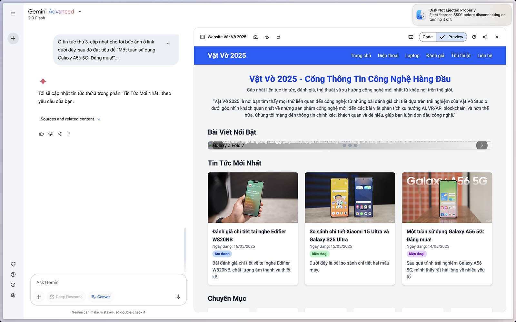Advance carousel with next arrow
Viewport: 516px width, 322px height.
coord(481,146)
